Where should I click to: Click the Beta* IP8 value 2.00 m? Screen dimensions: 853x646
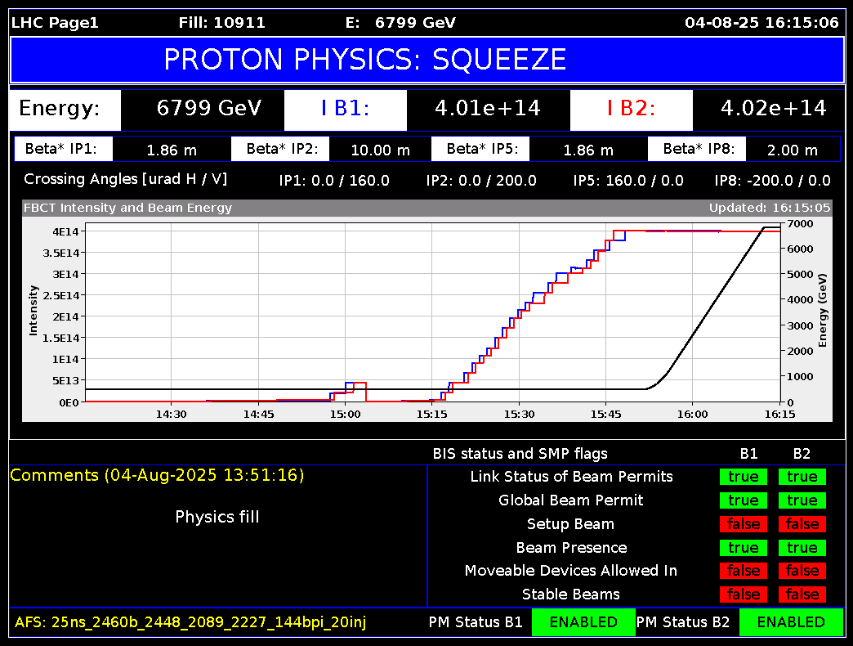[792, 150]
